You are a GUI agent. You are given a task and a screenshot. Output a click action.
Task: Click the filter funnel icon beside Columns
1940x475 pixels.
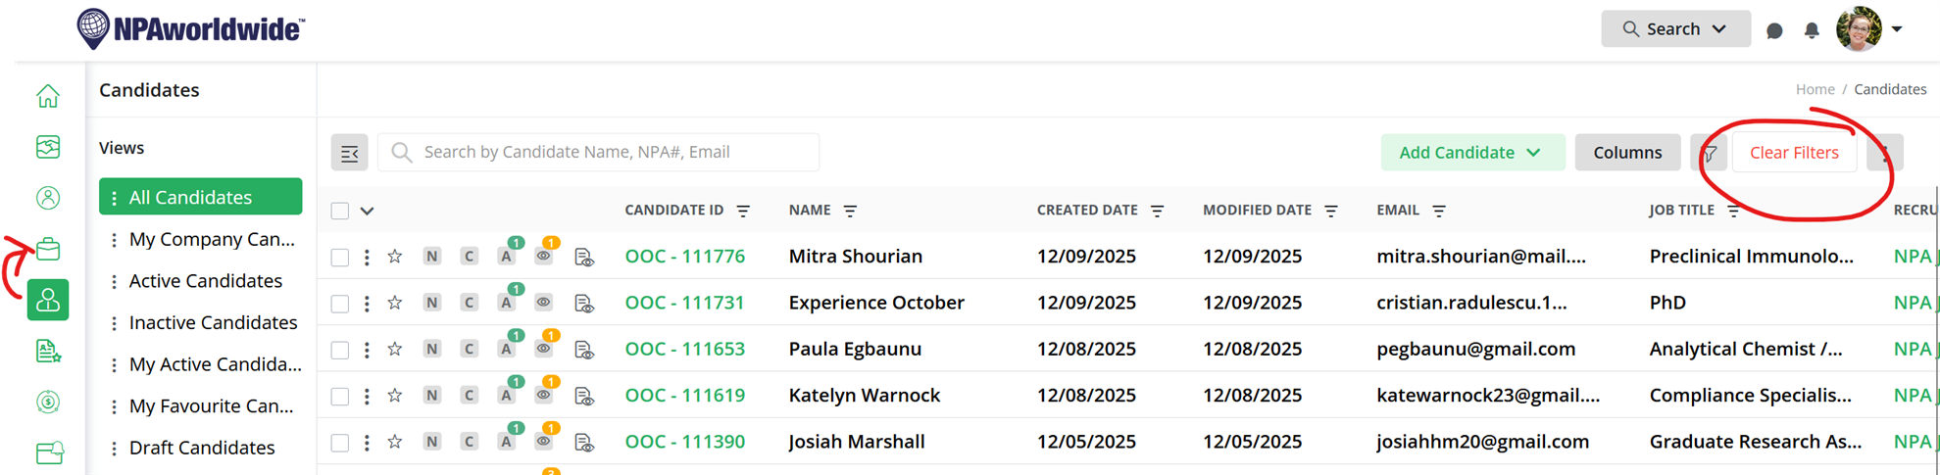[x=1709, y=153]
